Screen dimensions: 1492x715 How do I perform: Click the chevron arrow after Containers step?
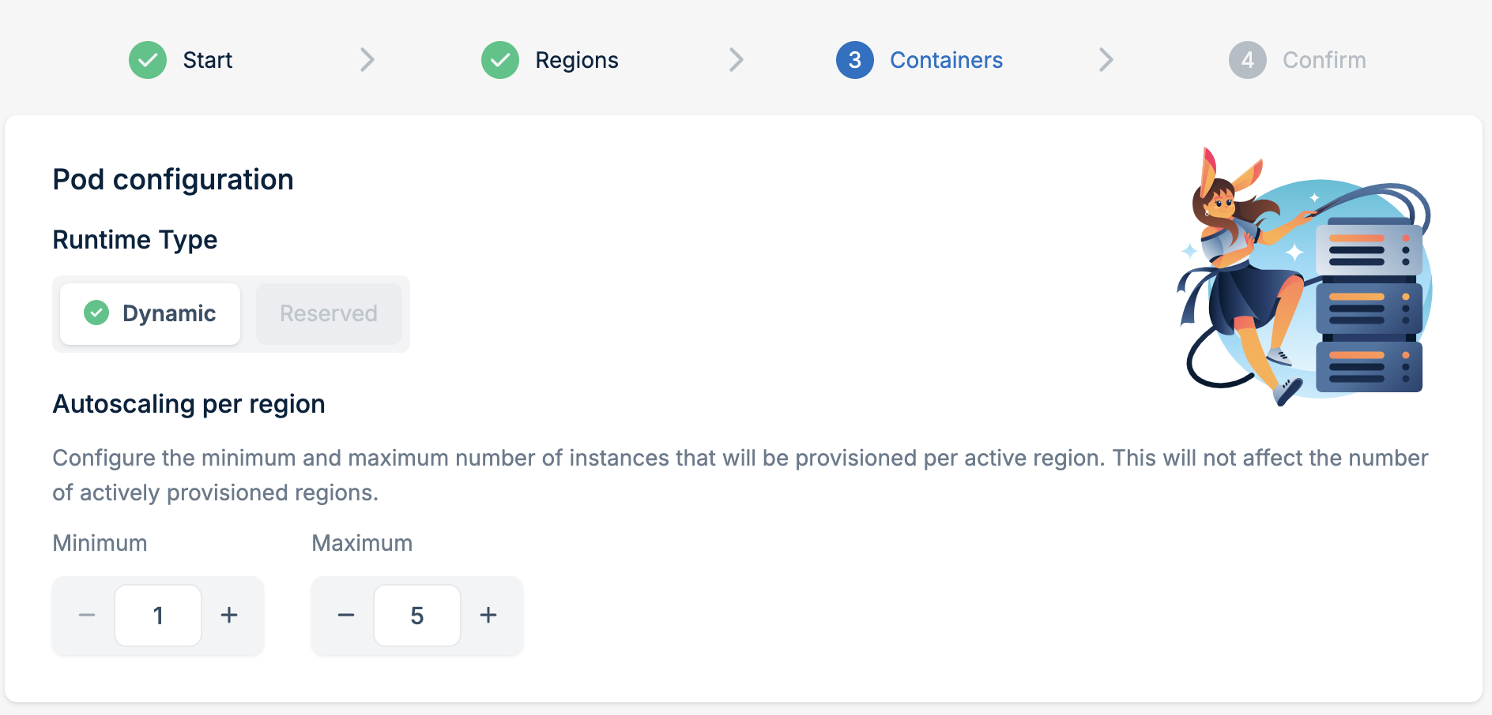tap(1106, 60)
